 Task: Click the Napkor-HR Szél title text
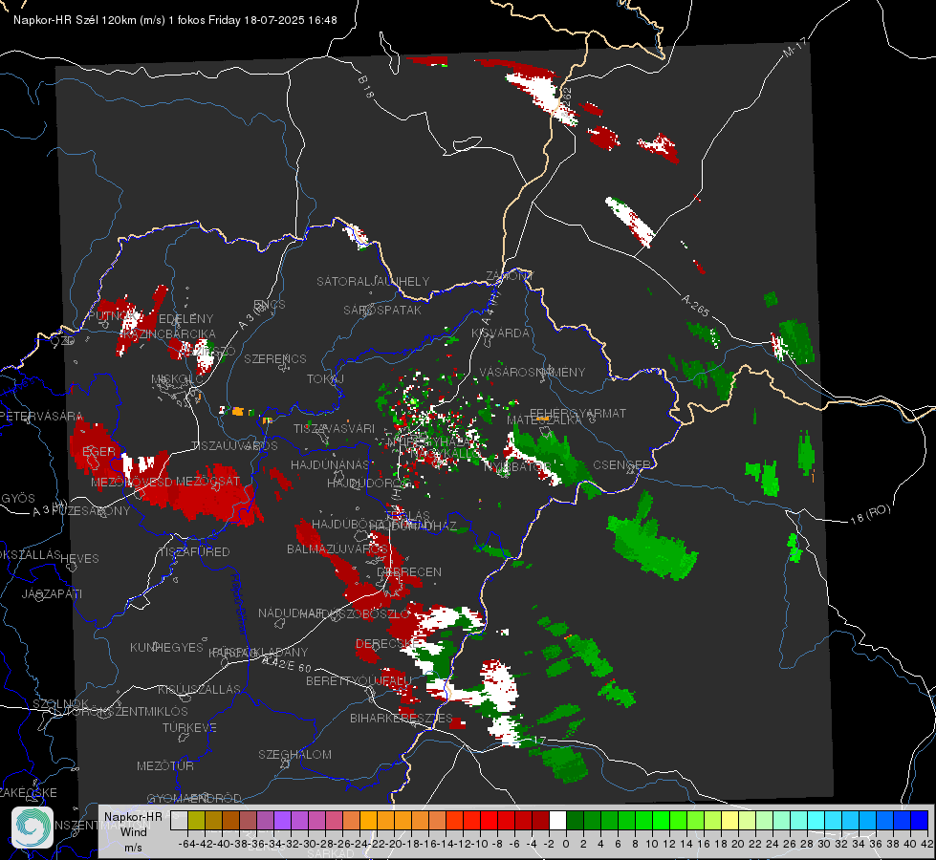[175, 20]
